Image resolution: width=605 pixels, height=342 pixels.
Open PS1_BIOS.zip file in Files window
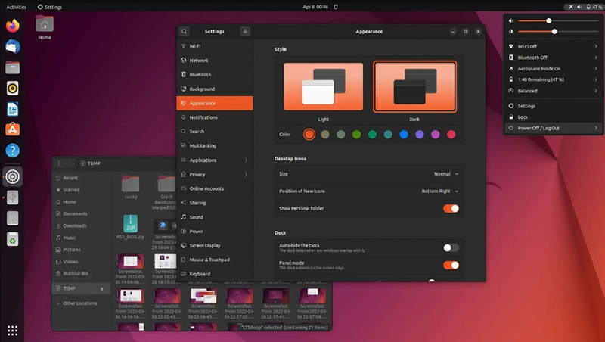[130, 227]
